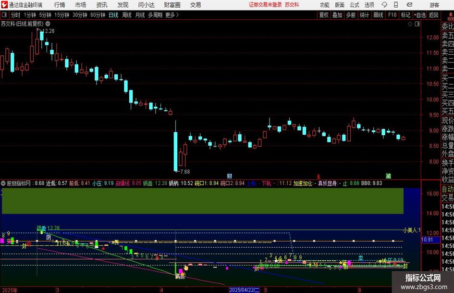Click the 苏交科(日线.前复权) chart title
This screenshot has height=293, width=454.
click(x=22, y=24)
